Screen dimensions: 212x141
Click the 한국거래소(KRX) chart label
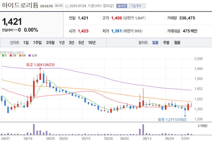point(12,53)
